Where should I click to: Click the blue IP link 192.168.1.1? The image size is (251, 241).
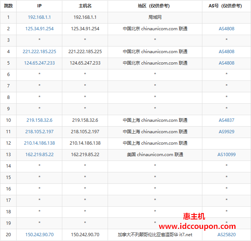point(39,17)
